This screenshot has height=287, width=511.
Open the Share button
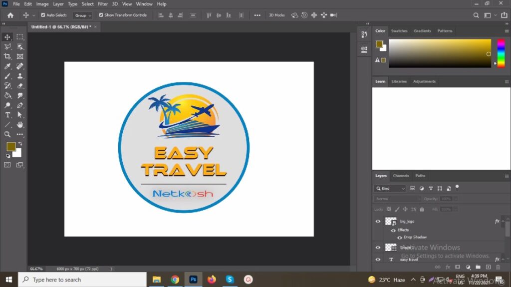coord(504,15)
